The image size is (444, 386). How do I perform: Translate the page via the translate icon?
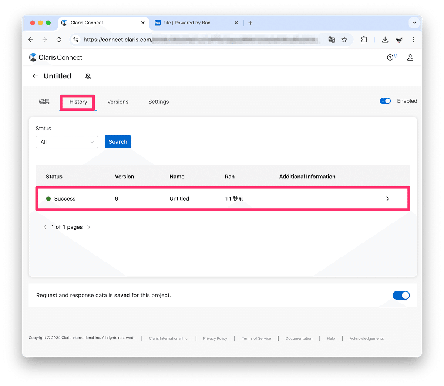coord(331,40)
